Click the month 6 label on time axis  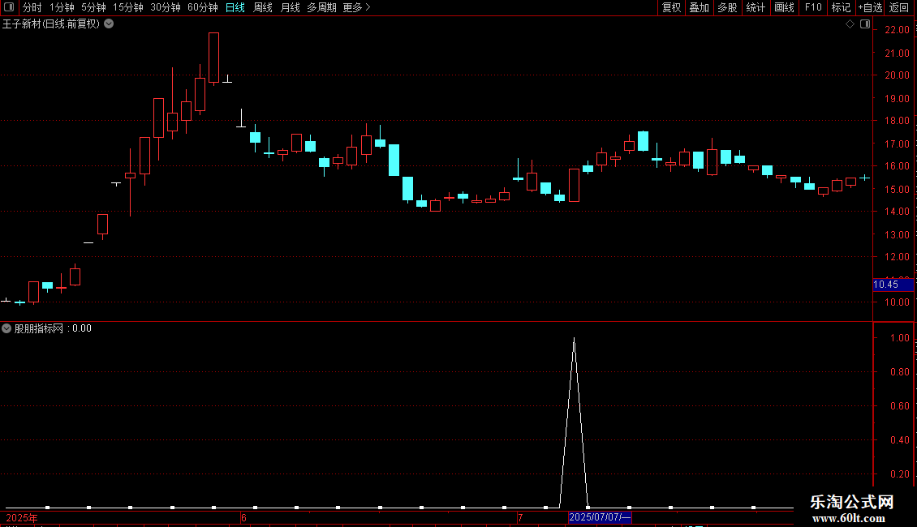(x=243, y=518)
